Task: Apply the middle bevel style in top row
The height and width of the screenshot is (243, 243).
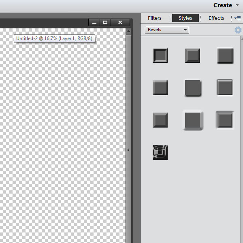Action: (x=192, y=55)
